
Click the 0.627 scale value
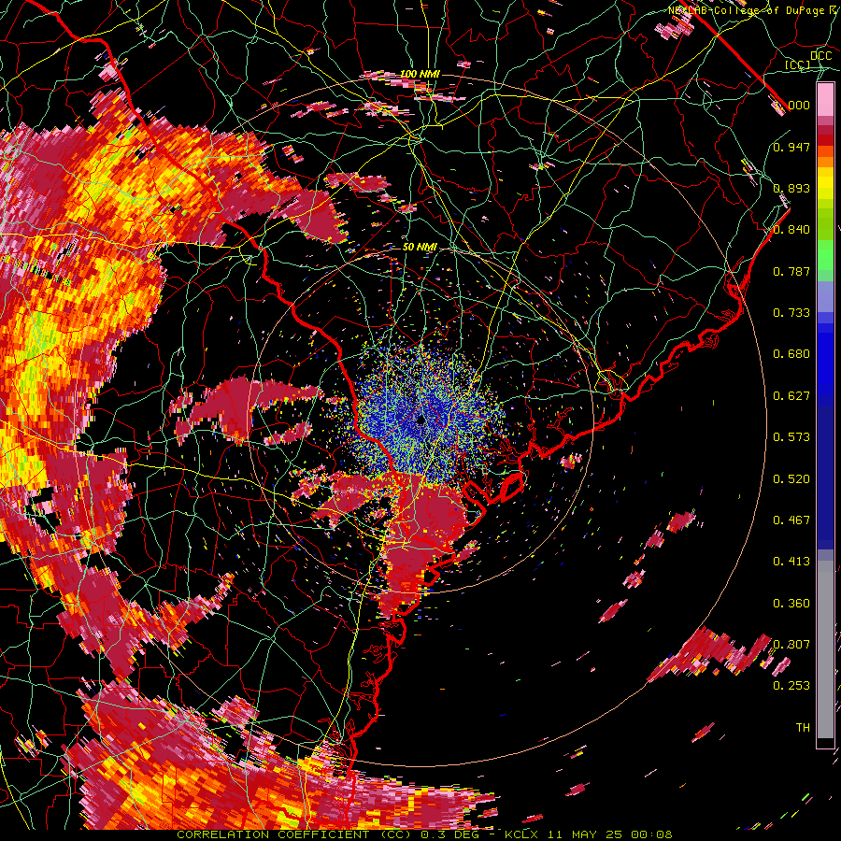point(791,396)
